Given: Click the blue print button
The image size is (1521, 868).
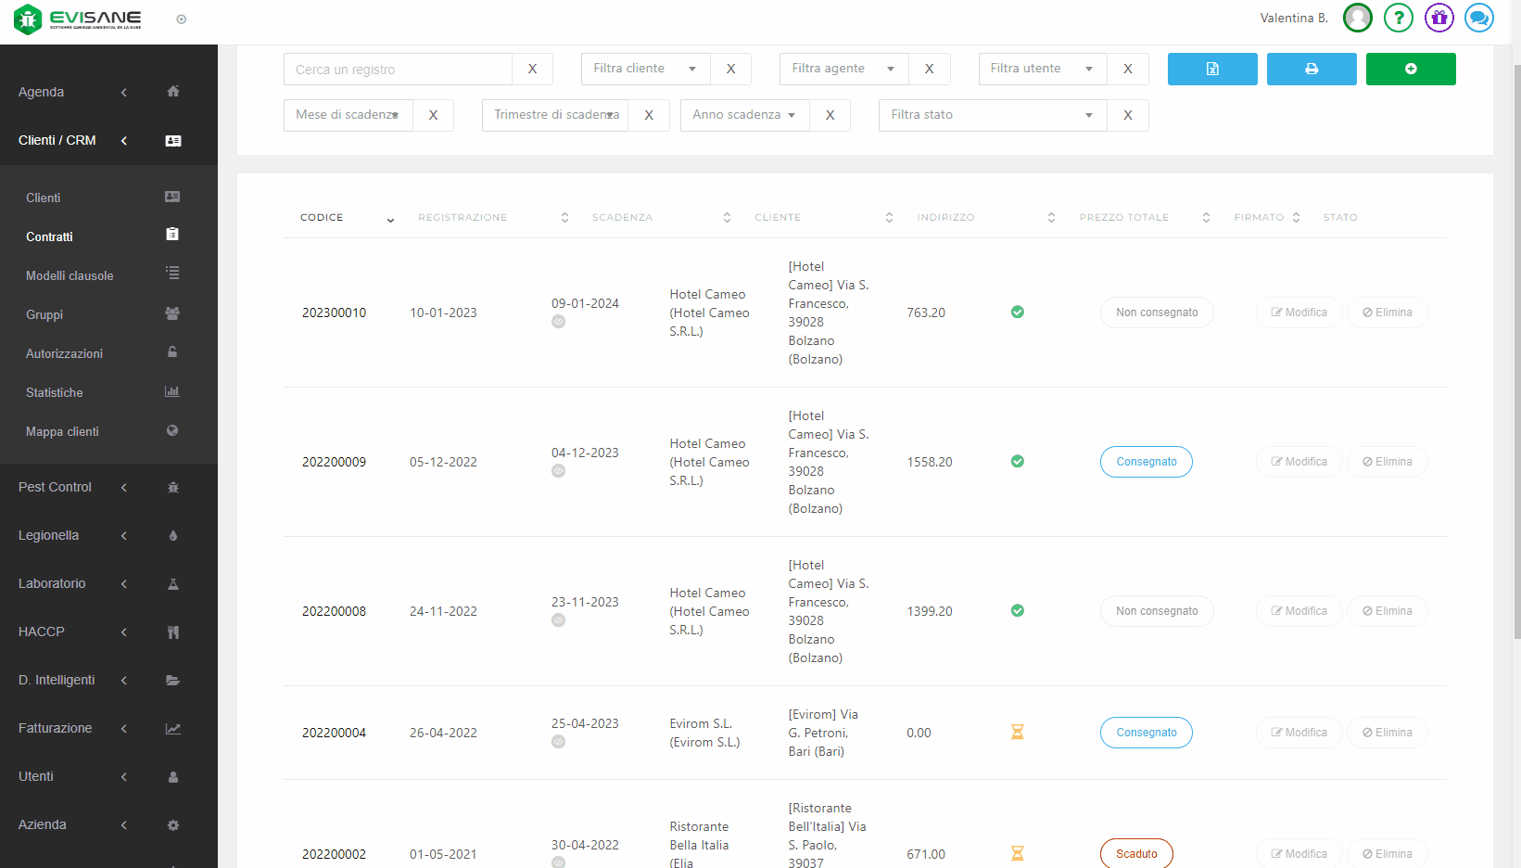Looking at the screenshot, I should pos(1311,69).
